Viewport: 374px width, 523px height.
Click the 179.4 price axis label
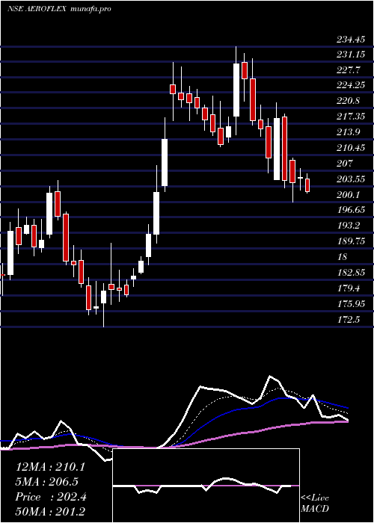point(348,288)
